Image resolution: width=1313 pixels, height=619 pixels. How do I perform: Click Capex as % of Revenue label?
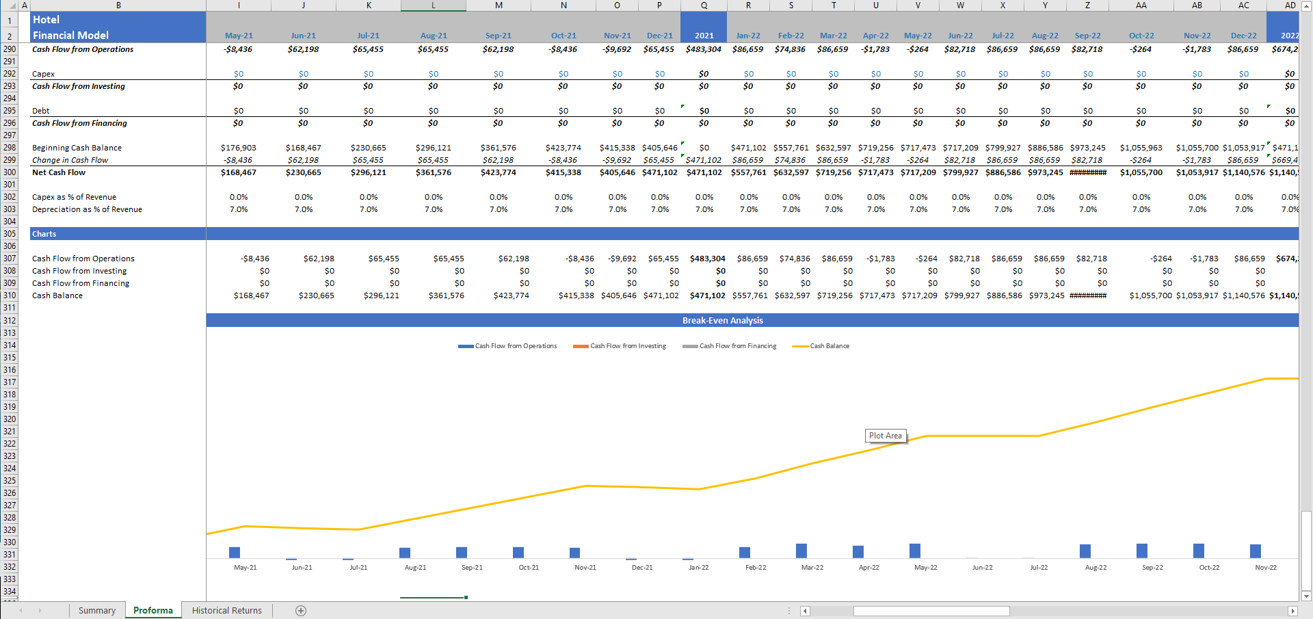(x=74, y=197)
